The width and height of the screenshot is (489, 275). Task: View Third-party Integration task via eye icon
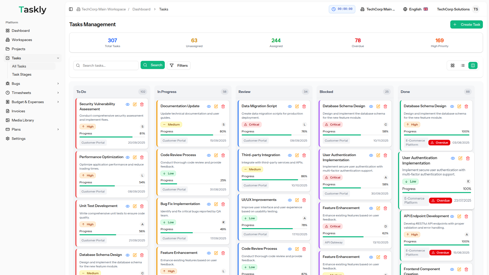click(x=290, y=155)
